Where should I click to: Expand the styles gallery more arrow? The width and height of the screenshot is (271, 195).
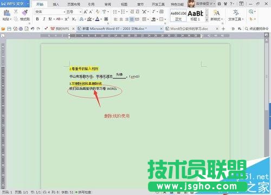[x=207, y=20]
